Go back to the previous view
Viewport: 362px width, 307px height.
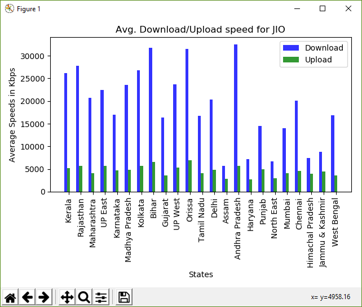(x=27, y=297)
